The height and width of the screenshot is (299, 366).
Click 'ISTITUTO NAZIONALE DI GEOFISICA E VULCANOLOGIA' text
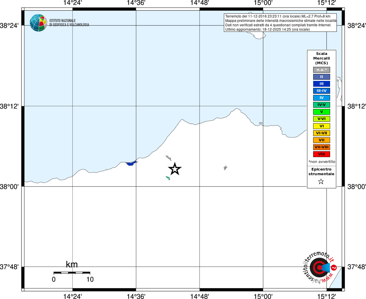(x=69, y=23)
